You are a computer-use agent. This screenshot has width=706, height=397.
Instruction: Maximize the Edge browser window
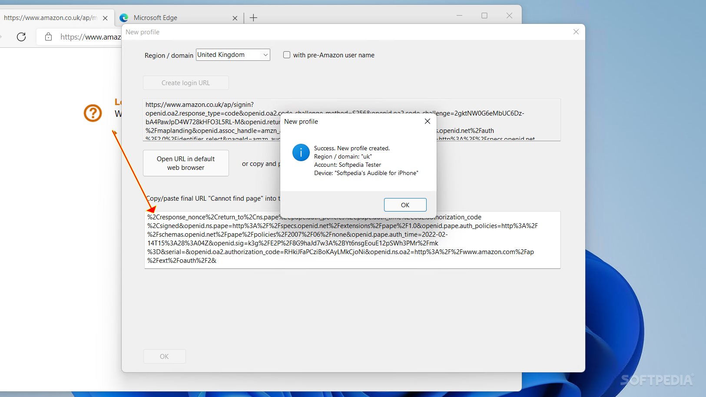pos(484,16)
